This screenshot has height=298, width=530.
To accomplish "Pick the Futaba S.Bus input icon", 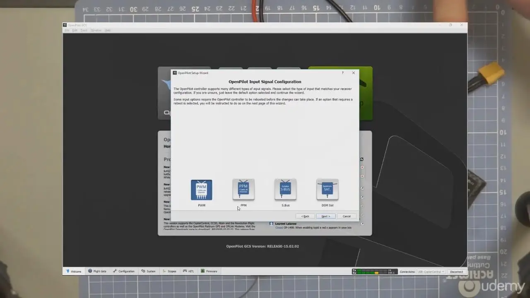I will click(285, 190).
